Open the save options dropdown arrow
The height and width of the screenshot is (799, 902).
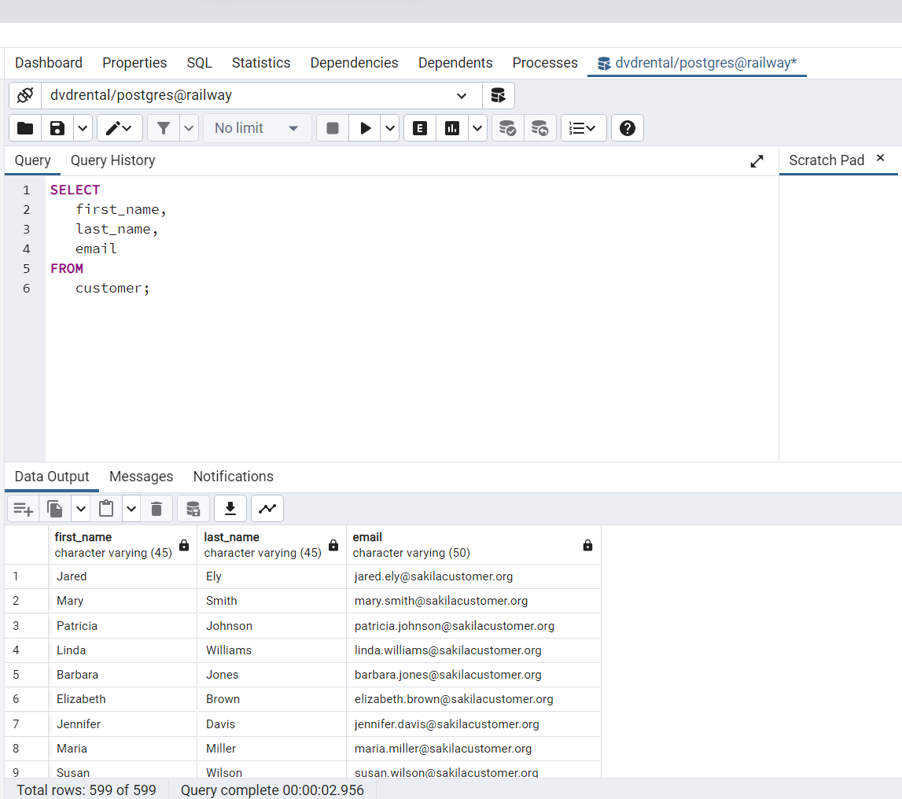pyautogui.click(x=83, y=127)
